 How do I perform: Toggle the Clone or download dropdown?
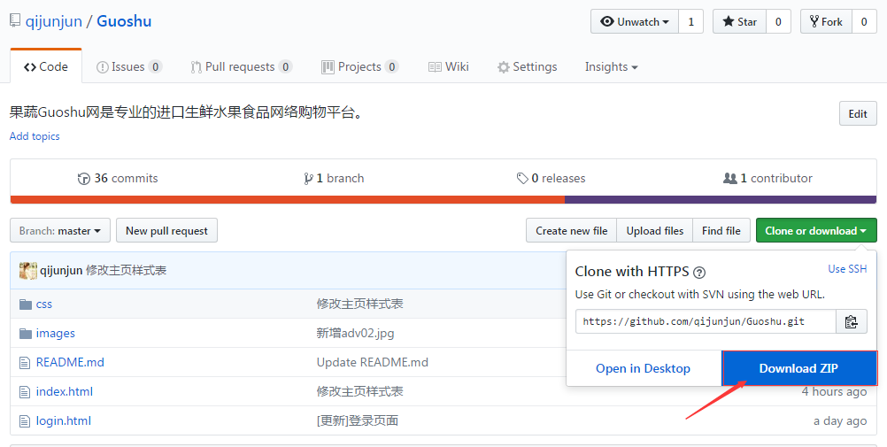[x=816, y=231]
